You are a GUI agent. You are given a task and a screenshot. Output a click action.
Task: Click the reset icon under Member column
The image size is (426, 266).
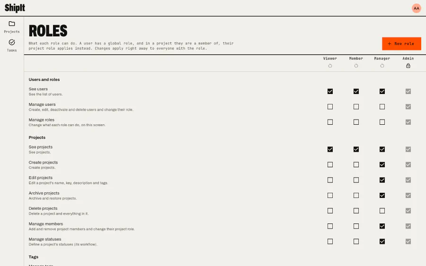click(x=356, y=66)
